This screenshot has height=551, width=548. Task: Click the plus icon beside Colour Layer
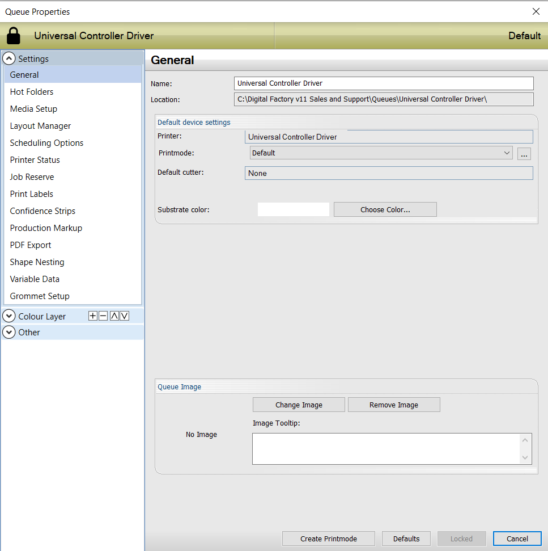(93, 316)
